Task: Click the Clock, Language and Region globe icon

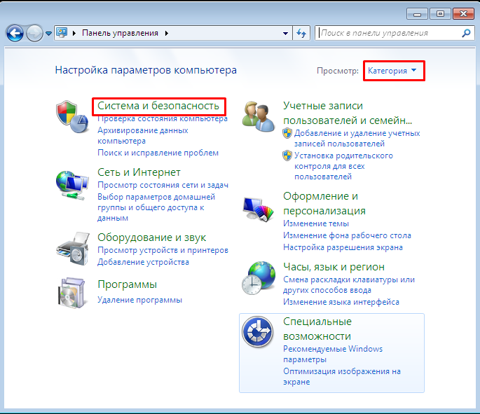Action: coord(259,278)
